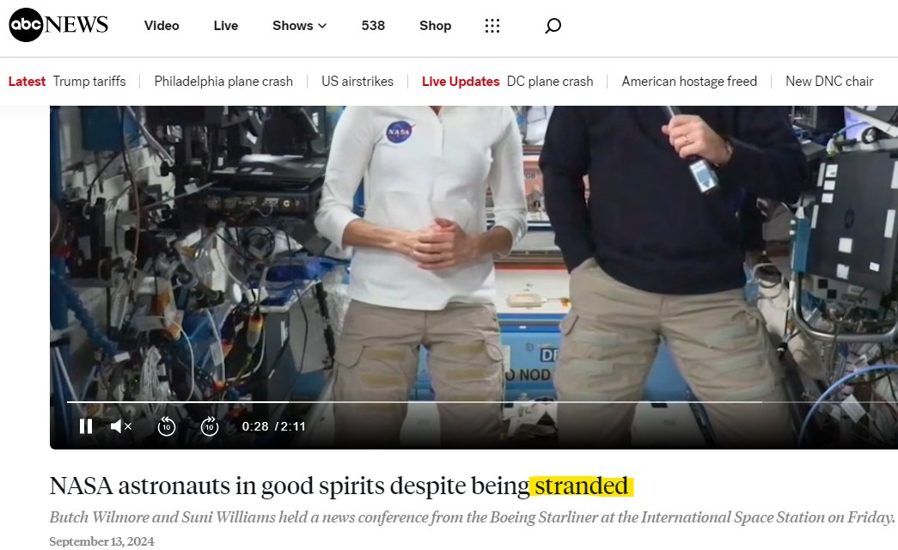Click the September 13, 2024 date
This screenshot has width=898, height=550.
pyautogui.click(x=102, y=541)
